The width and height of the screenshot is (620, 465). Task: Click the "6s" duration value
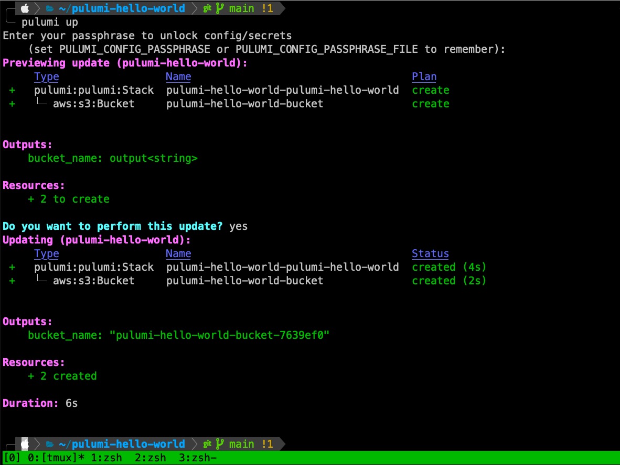coord(72,403)
